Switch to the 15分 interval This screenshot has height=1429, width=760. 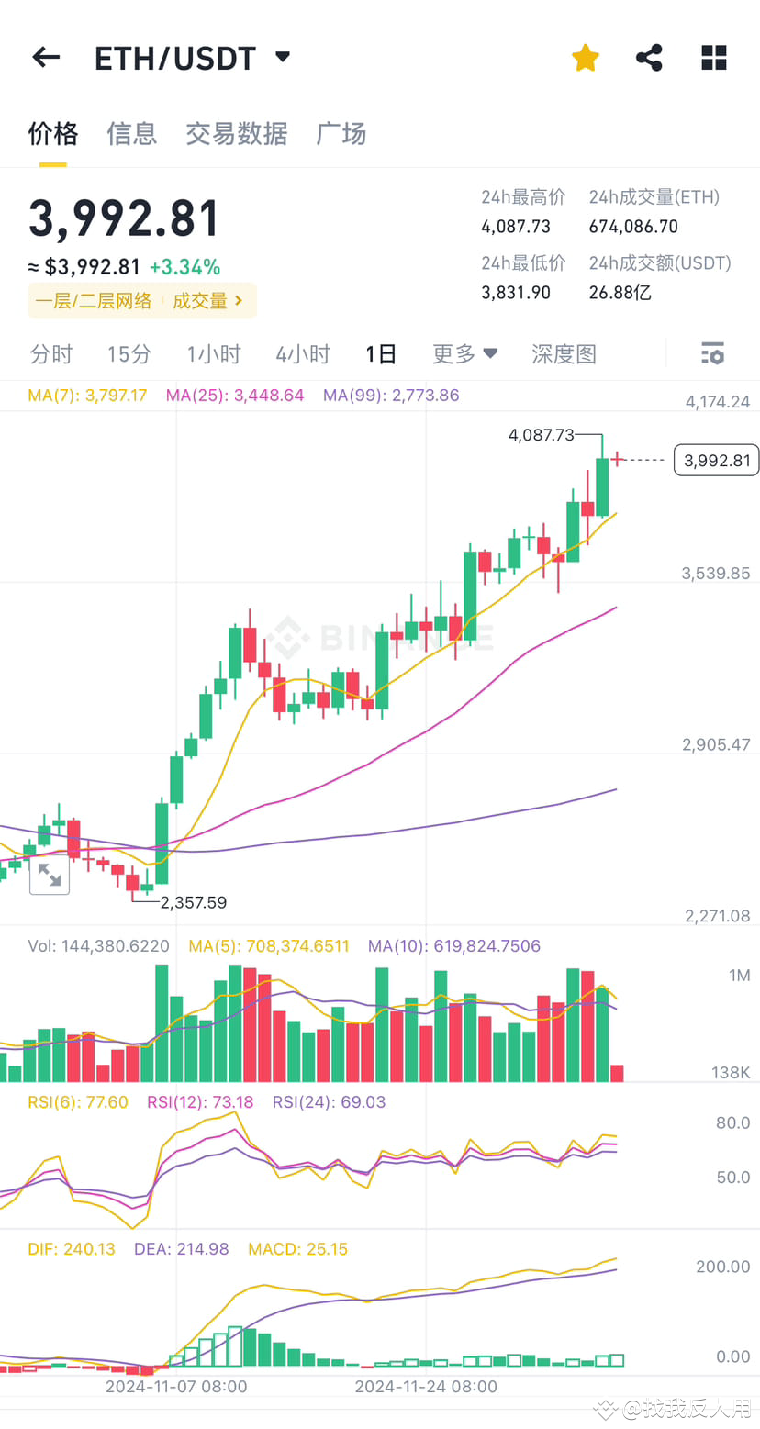(128, 353)
